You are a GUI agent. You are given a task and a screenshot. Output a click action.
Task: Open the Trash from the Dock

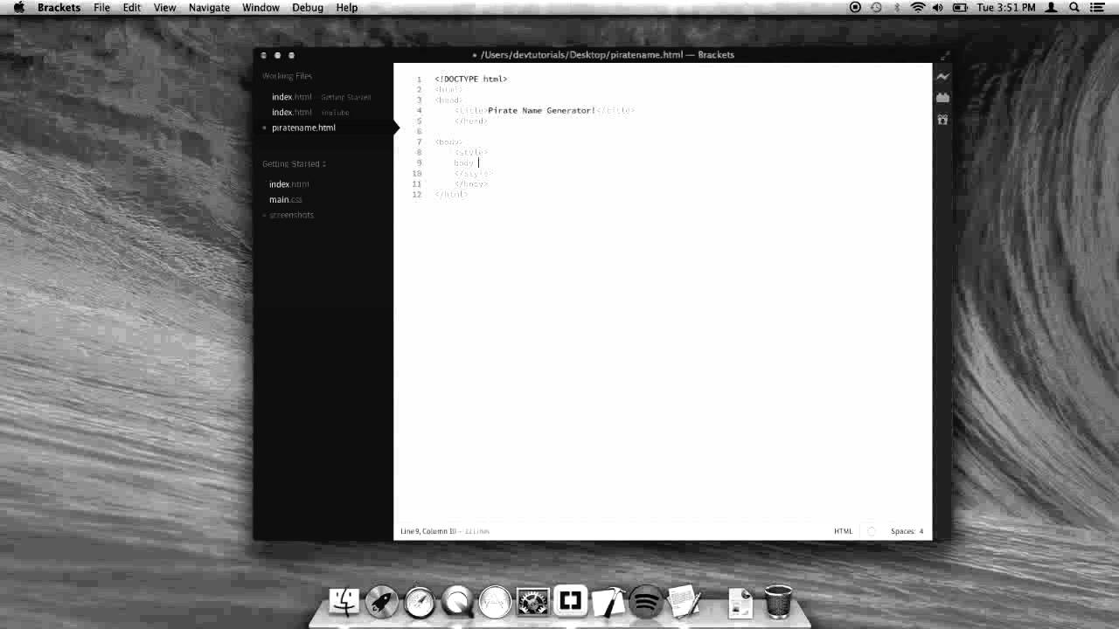[776, 601]
